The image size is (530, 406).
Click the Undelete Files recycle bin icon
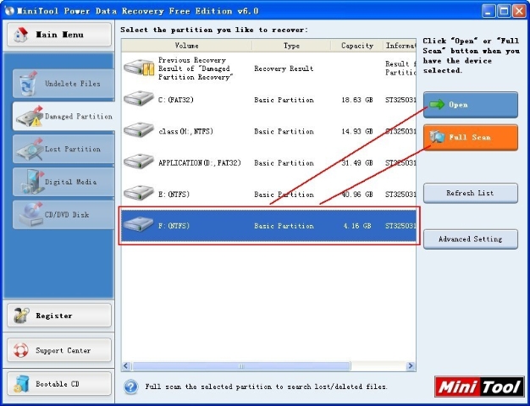(28, 84)
